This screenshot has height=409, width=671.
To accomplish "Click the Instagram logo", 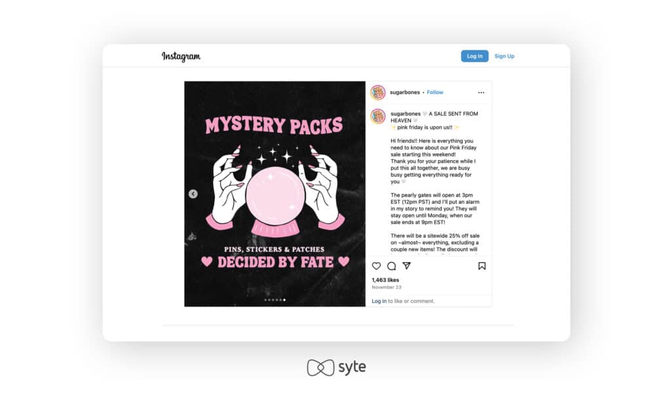I will (181, 56).
